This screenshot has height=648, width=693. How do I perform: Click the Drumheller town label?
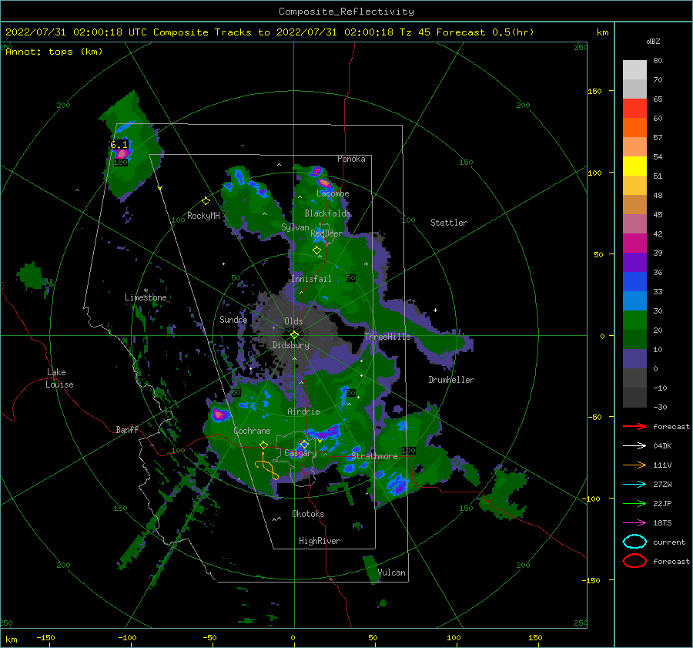451,380
